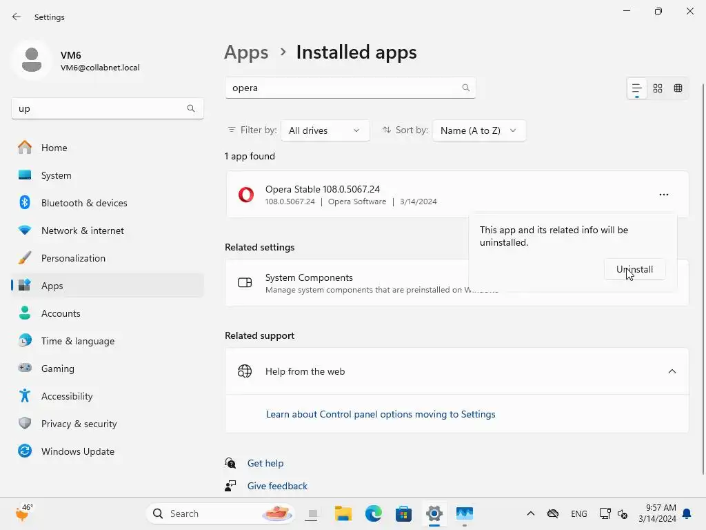Select the list view layout

[636, 88]
